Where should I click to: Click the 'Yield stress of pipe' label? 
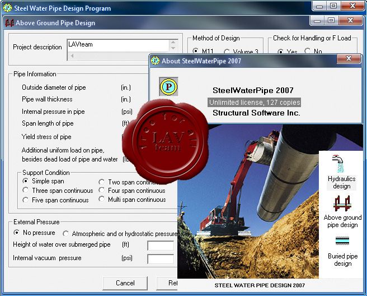click(46, 137)
